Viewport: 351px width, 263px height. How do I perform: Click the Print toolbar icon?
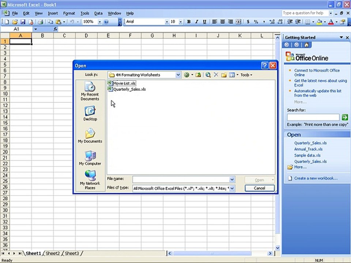(x=40, y=22)
